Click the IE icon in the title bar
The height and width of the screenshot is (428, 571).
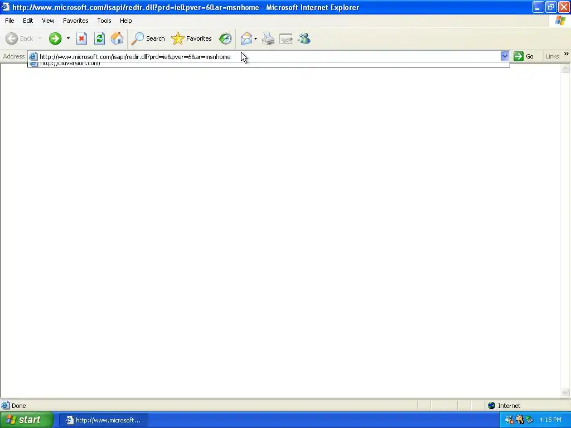[6, 7]
